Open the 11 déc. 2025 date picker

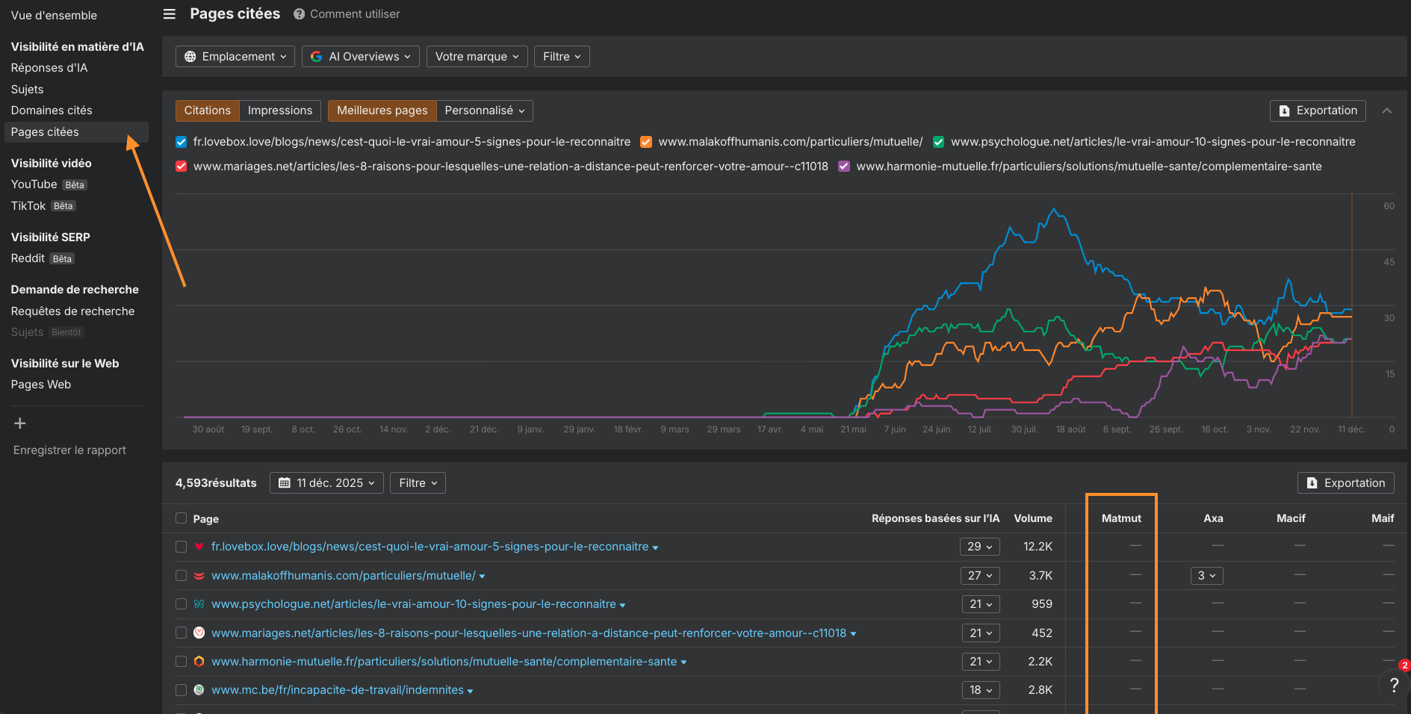(326, 483)
